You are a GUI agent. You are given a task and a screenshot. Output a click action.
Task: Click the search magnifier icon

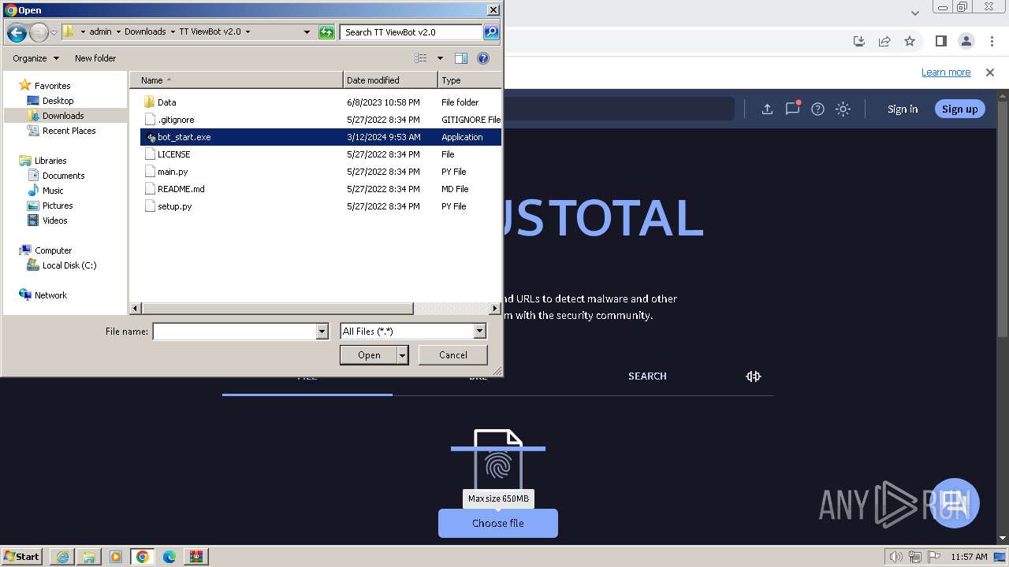pyautogui.click(x=491, y=32)
